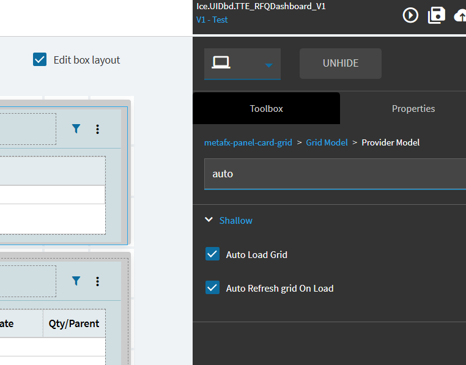Open three-dot menu in upper card
Screen dimensions: 466x365
click(97, 129)
